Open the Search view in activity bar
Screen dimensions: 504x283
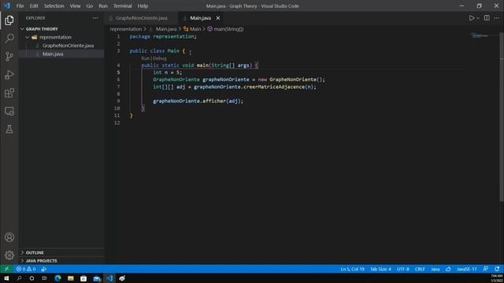9,39
